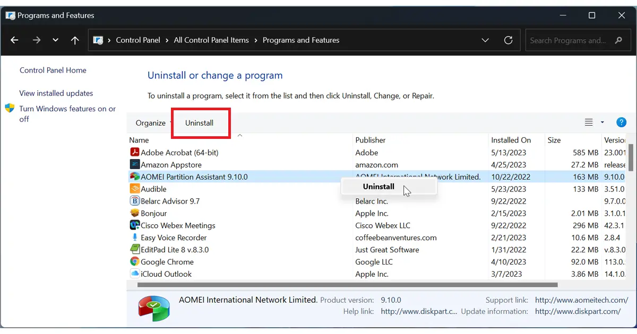Click the Belarc Advisor program icon
The height and width of the screenshot is (334, 637).
[x=135, y=201]
